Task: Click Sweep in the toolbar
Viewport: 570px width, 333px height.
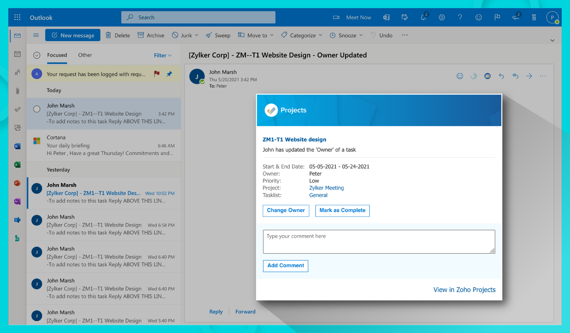Action: point(218,35)
